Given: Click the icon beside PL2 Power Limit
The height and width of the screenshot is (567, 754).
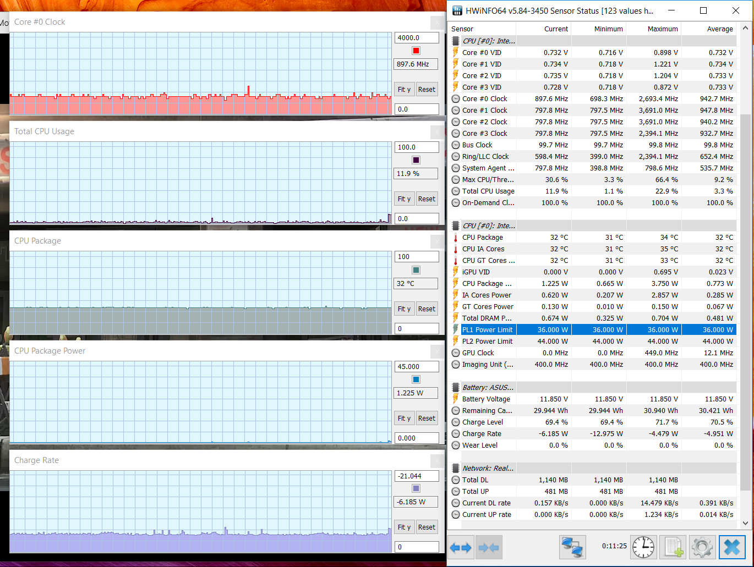Looking at the screenshot, I should (x=456, y=342).
